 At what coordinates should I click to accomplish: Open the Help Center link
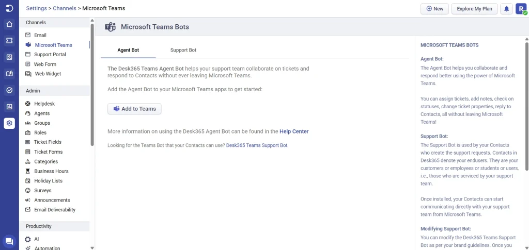pos(294,131)
